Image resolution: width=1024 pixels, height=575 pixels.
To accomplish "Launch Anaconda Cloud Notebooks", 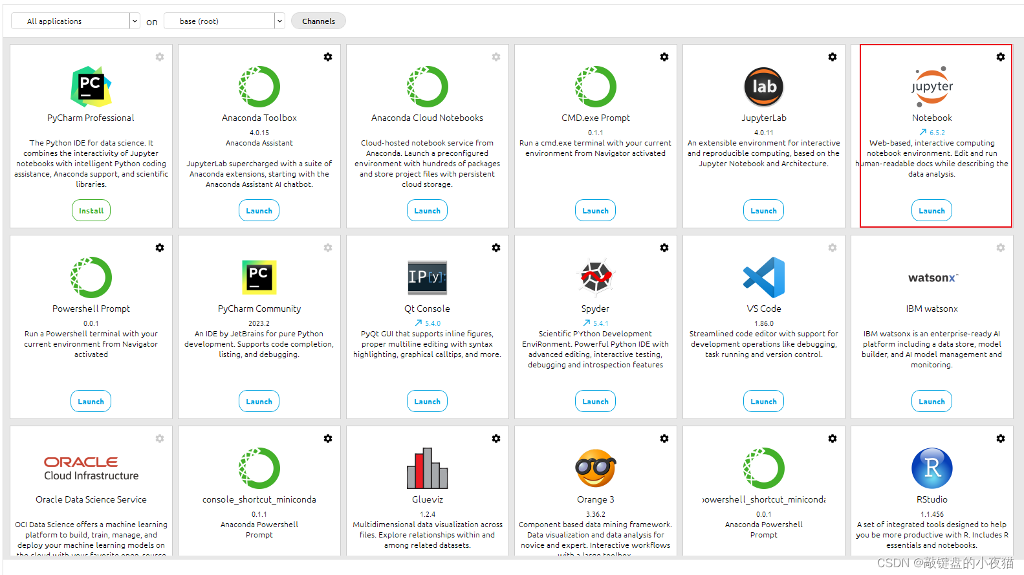I will point(428,211).
